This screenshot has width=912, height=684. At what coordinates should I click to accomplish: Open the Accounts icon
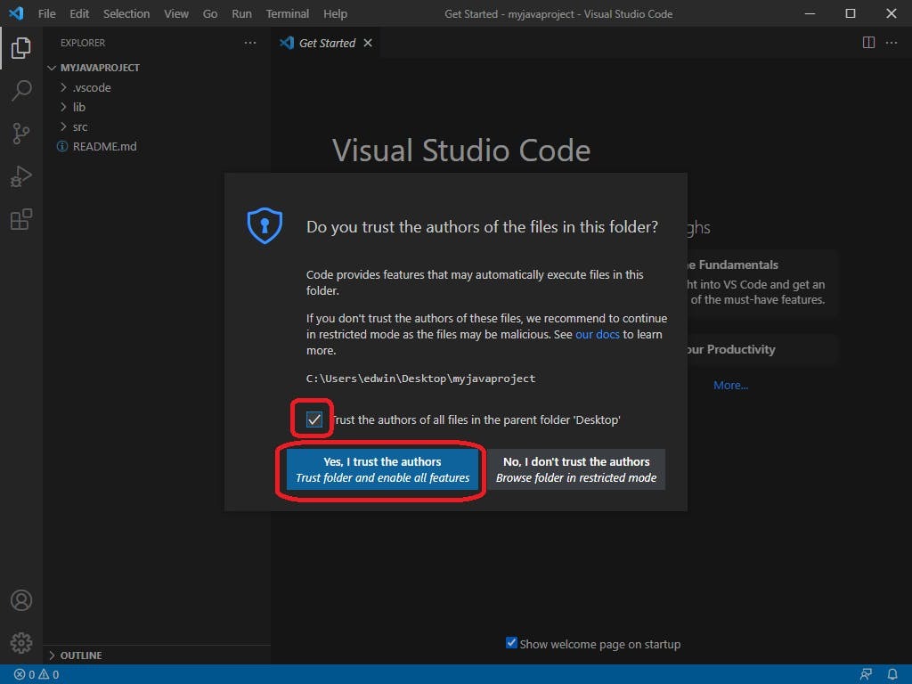(x=21, y=600)
